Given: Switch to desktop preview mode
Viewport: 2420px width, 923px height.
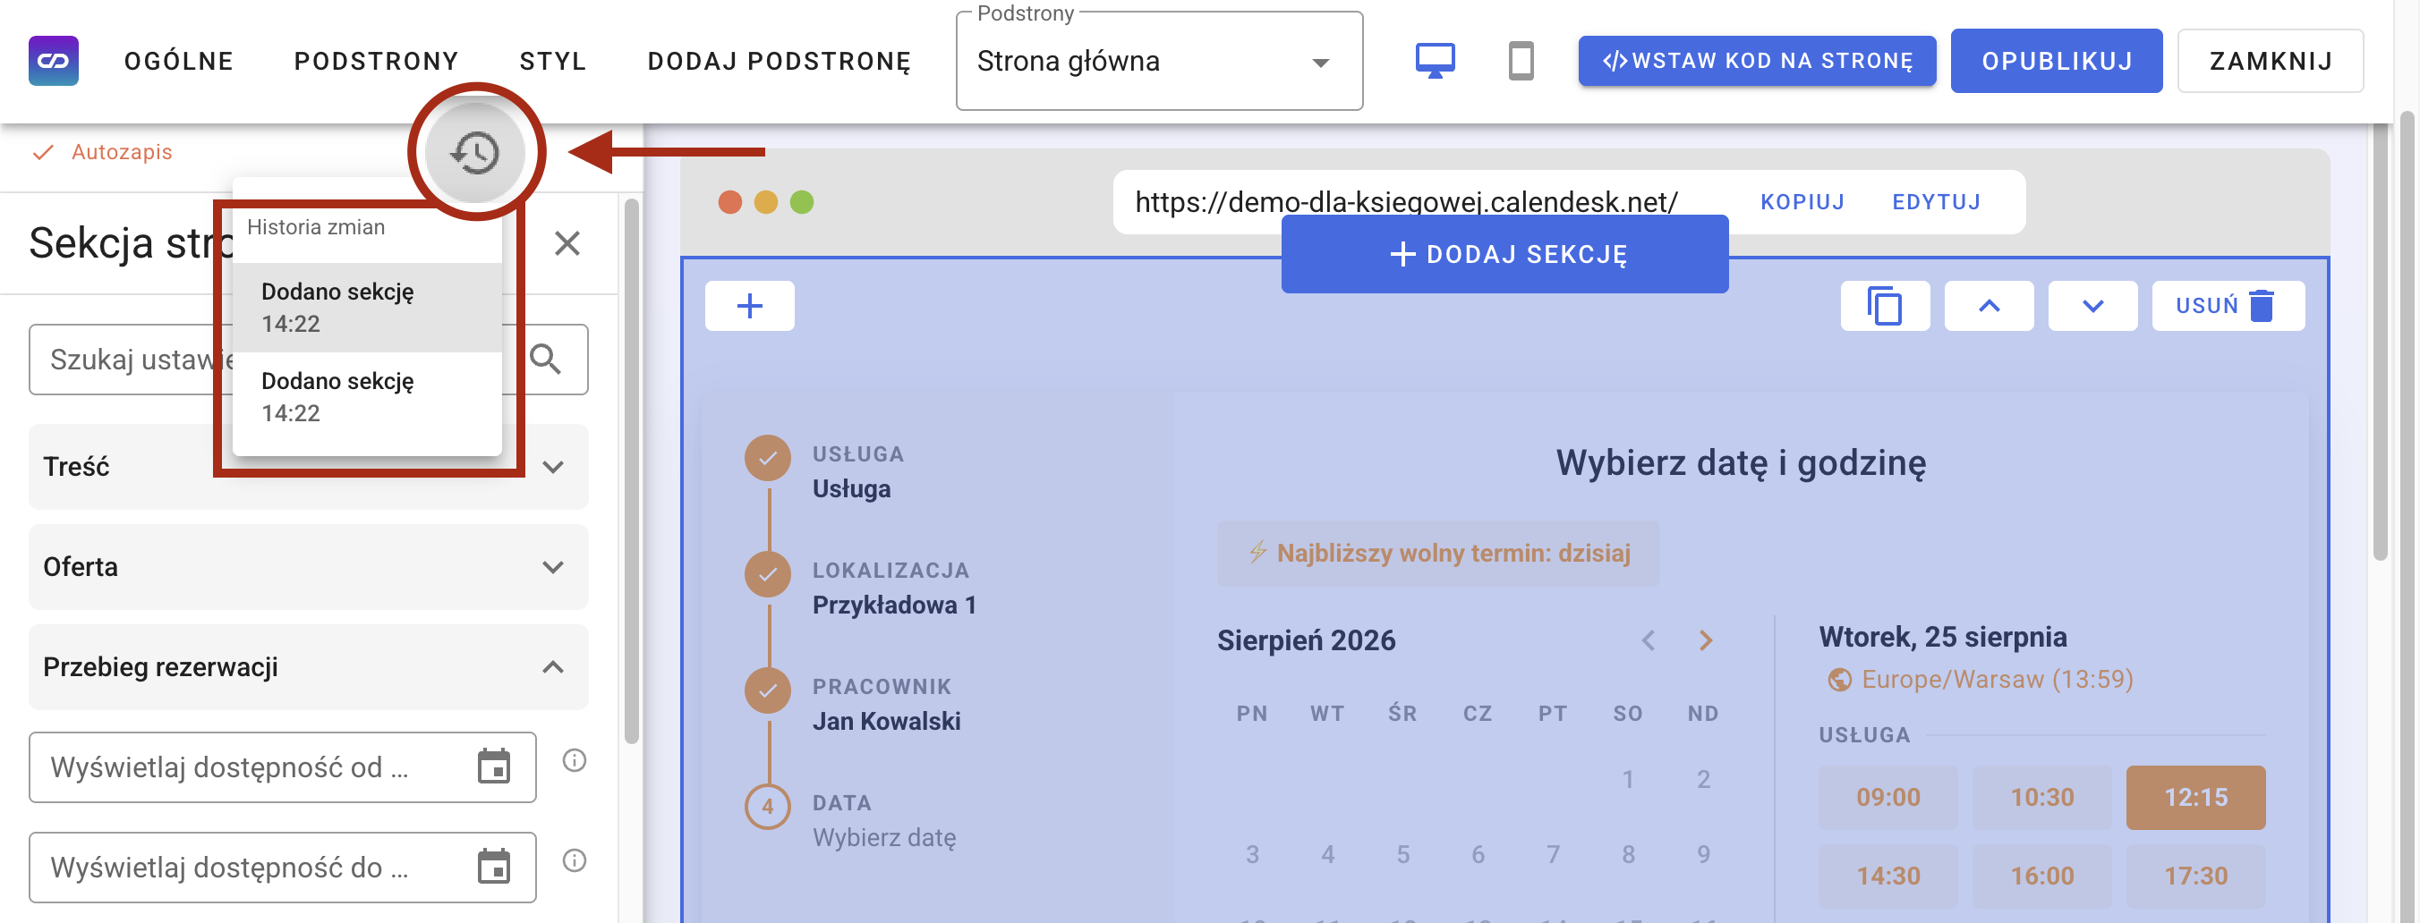Looking at the screenshot, I should [x=1435, y=61].
